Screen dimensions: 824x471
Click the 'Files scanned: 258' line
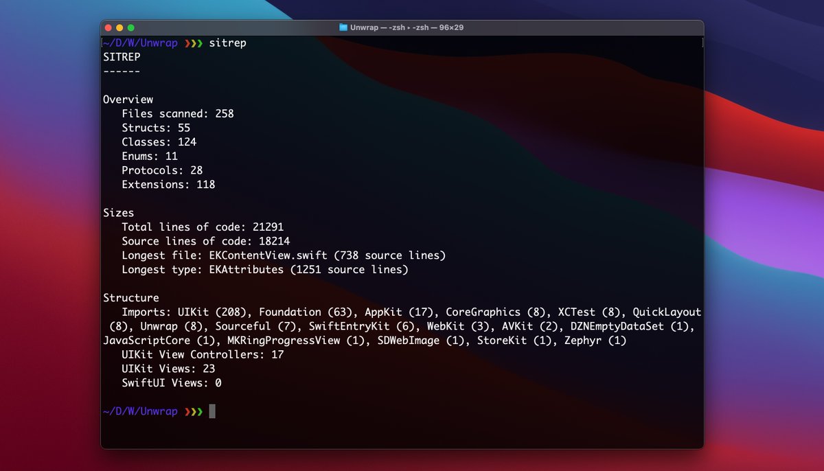[178, 114]
